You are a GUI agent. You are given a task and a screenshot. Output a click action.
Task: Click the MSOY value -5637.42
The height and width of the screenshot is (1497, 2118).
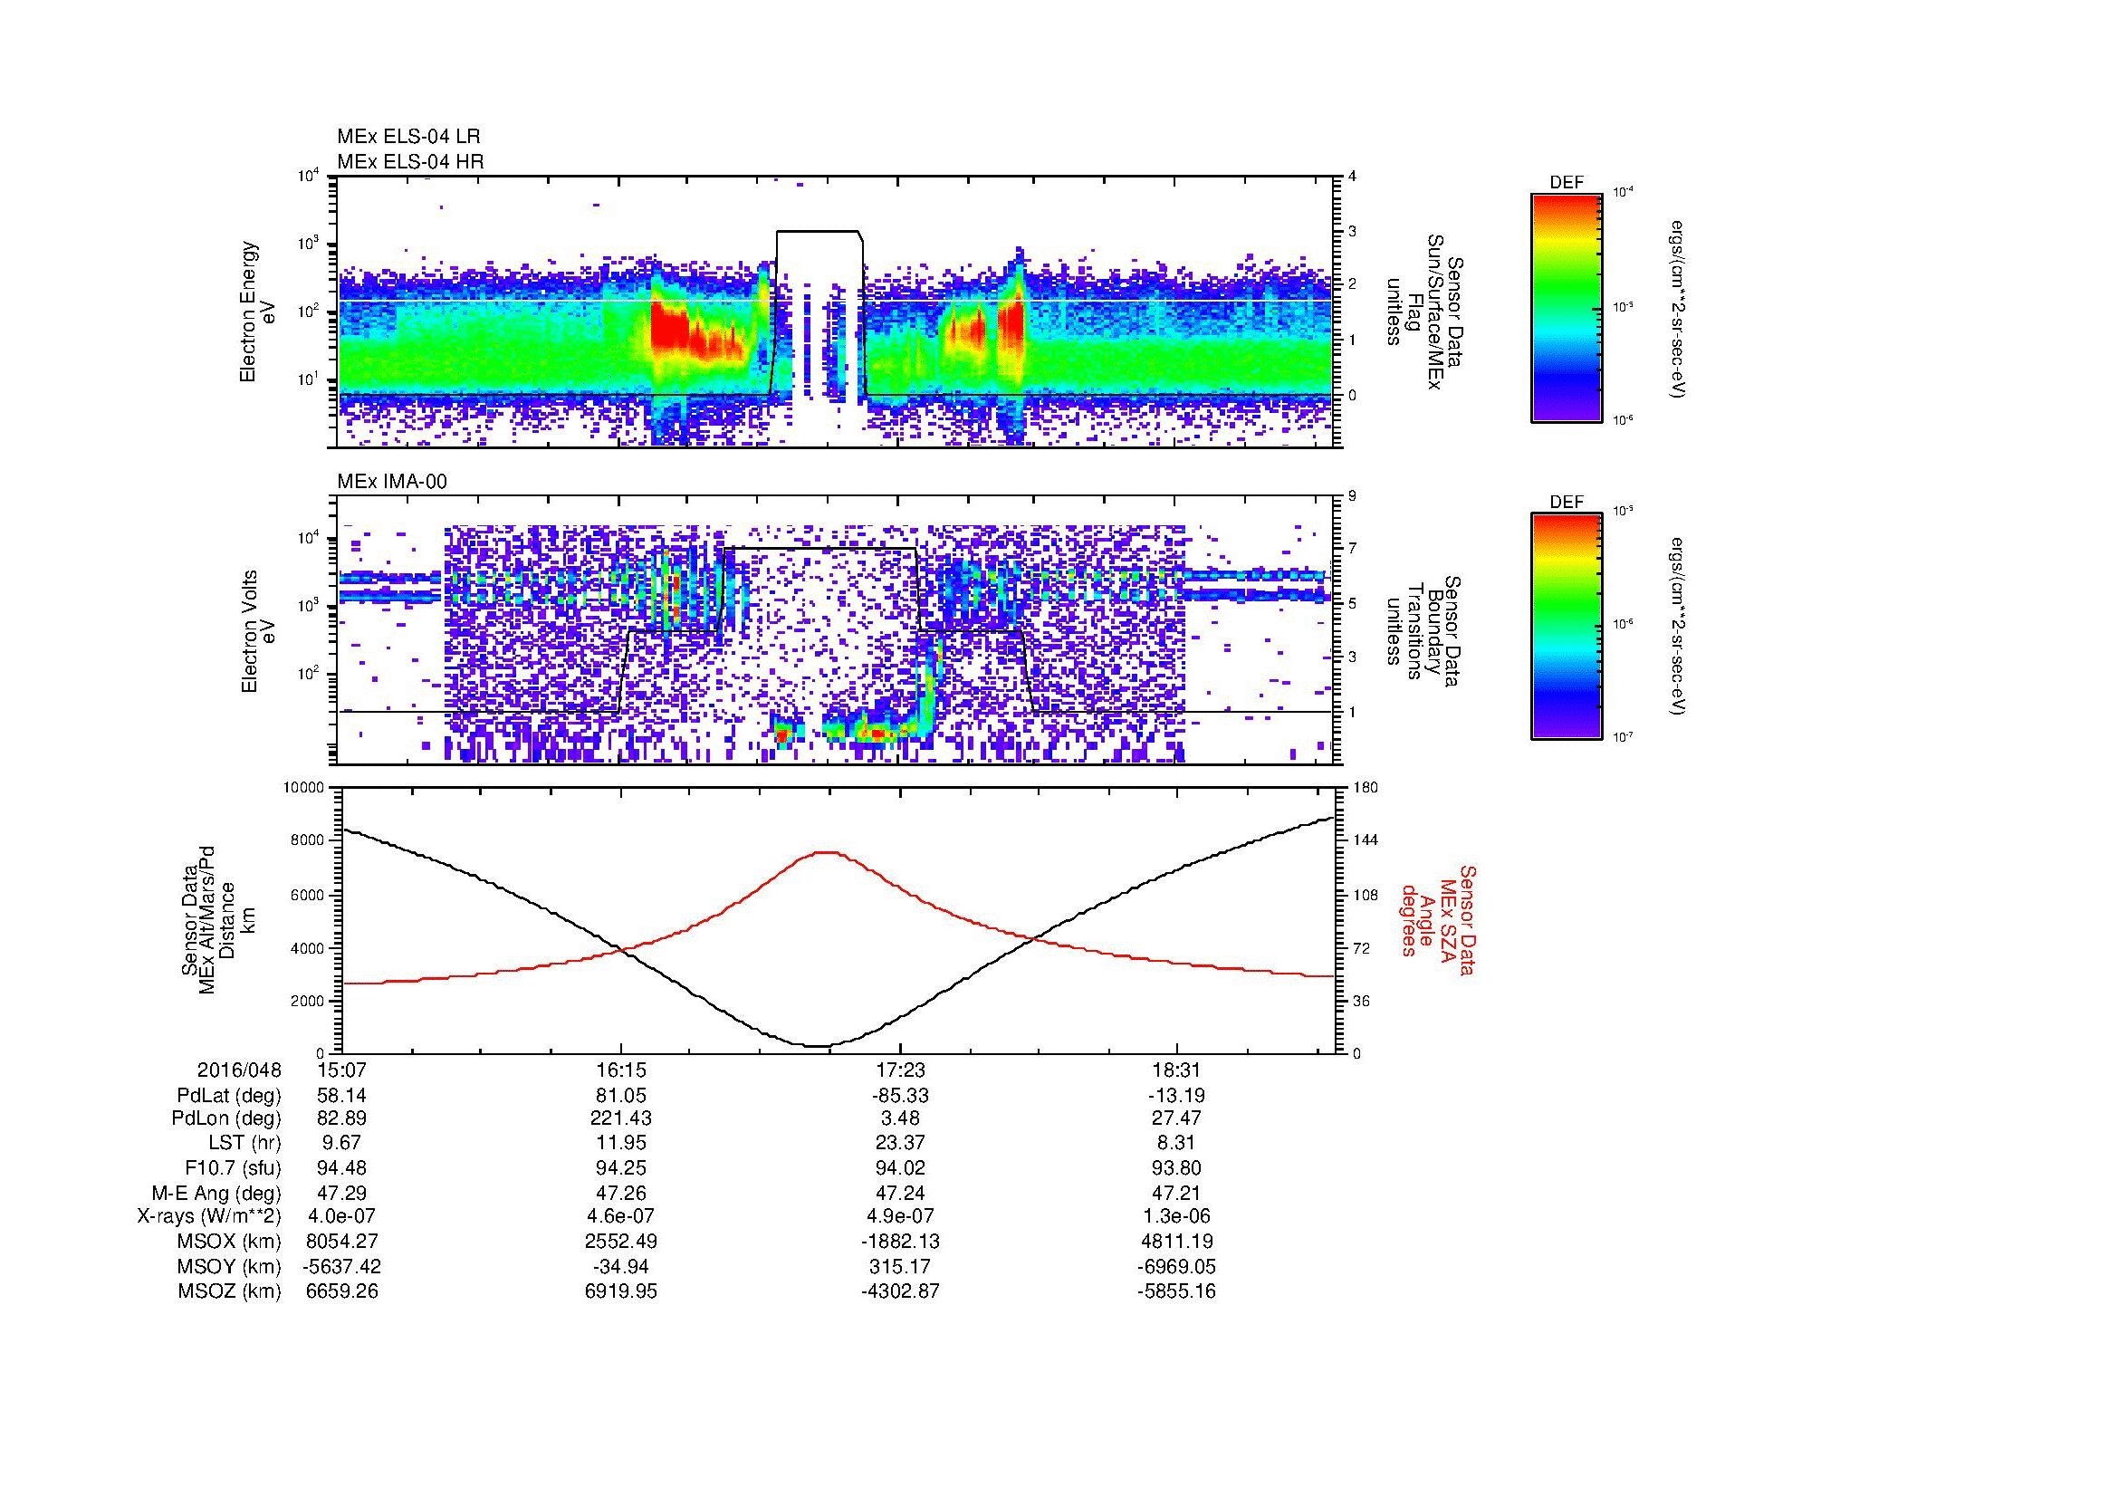point(341,1266)
